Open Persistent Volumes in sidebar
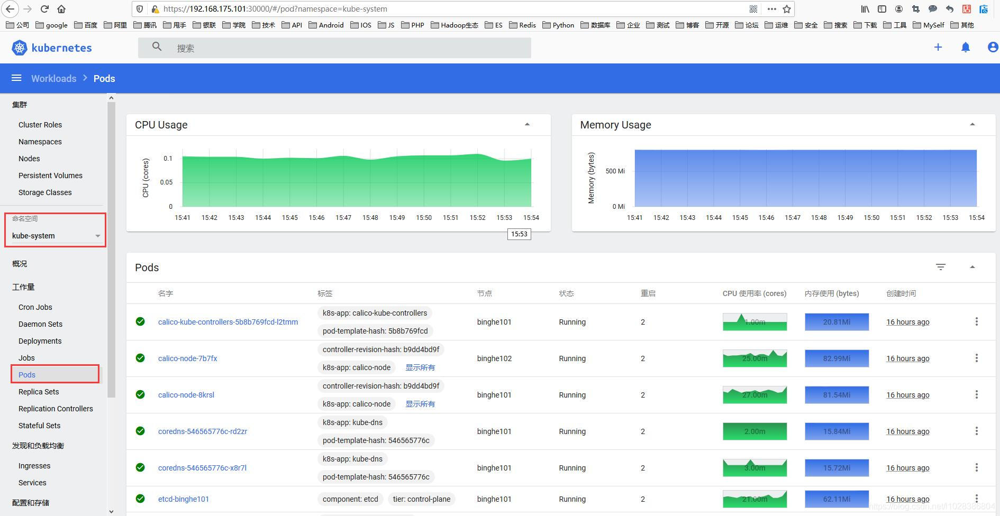Image resolution: width=1000 pixels, height=516 pixels. [50, 176]
